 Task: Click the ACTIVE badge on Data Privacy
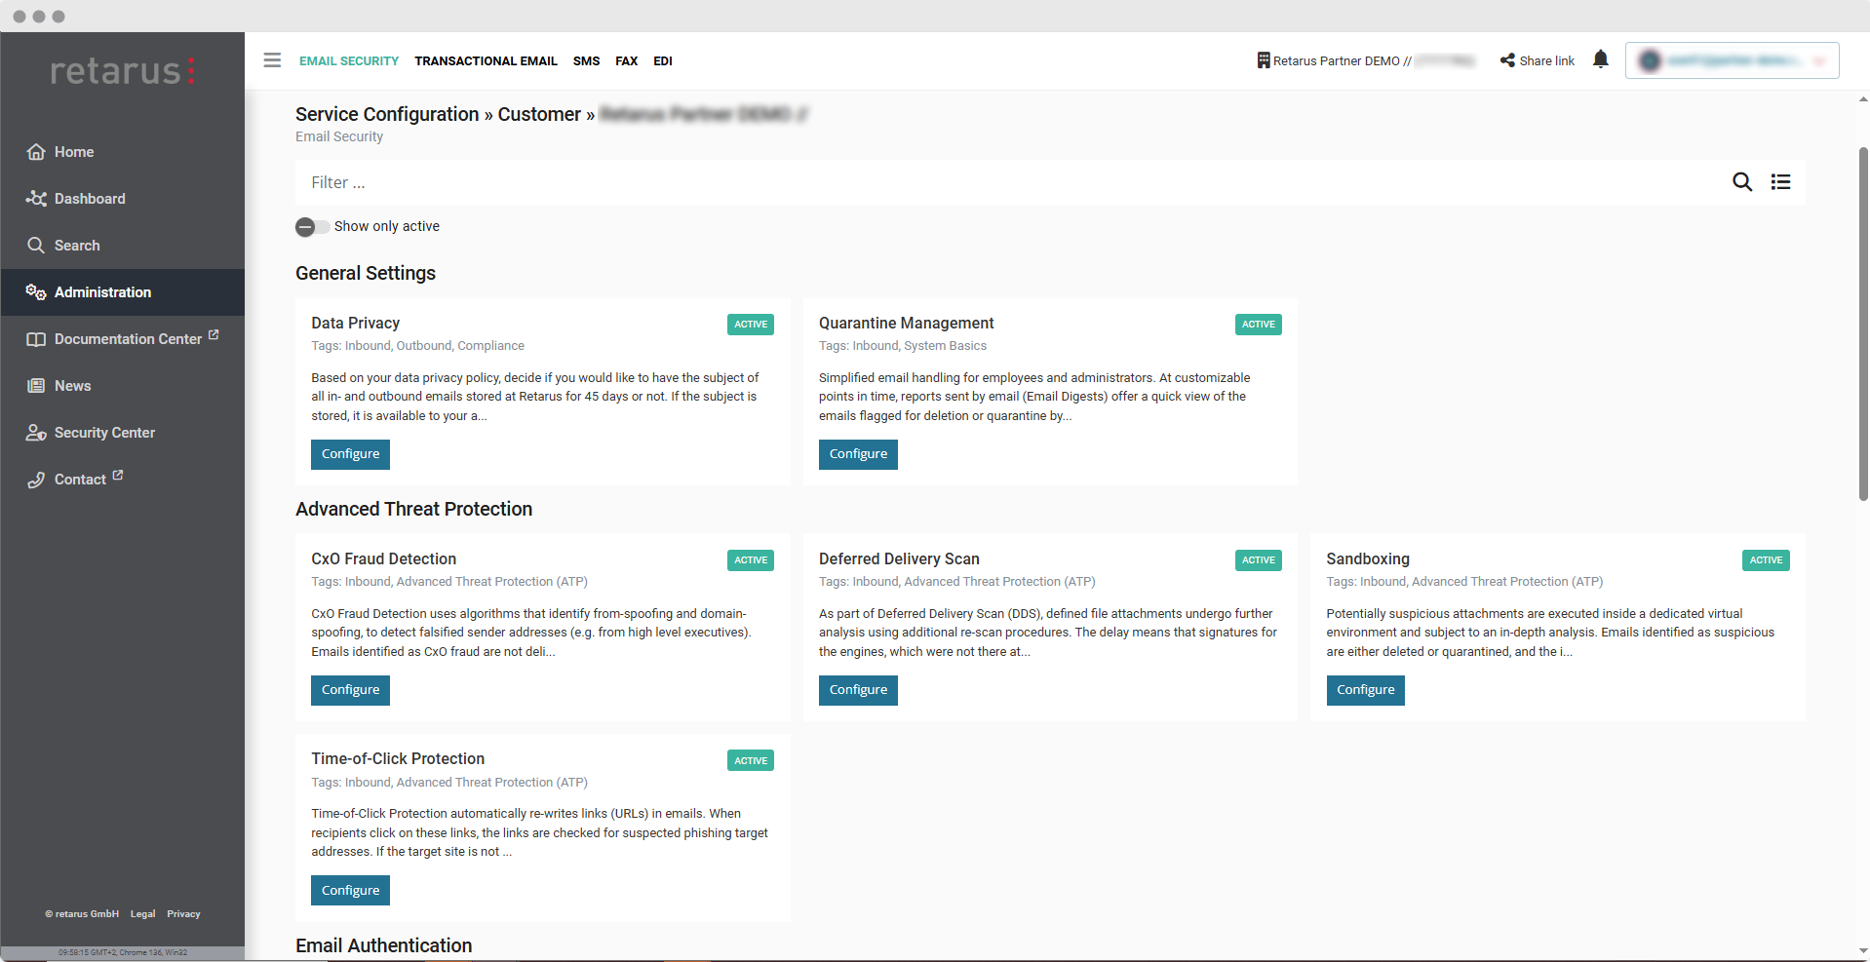click(x=751, y=325)
